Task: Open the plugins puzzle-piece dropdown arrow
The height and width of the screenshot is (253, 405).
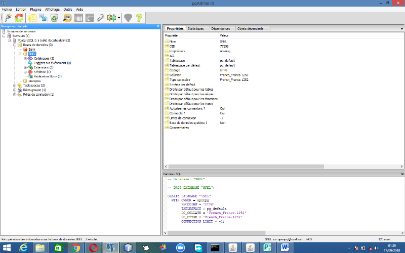Action: pyautogui.click(x=118, y=18)
